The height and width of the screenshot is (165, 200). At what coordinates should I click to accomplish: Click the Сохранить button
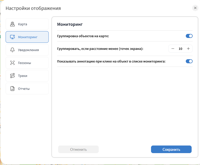point(171,149)
